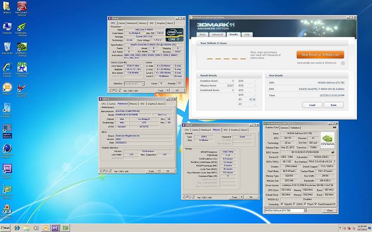Screen dimensions: 372x232
Task: Click Tools button in CPU-Z Memory window
Action: point(235,197)
